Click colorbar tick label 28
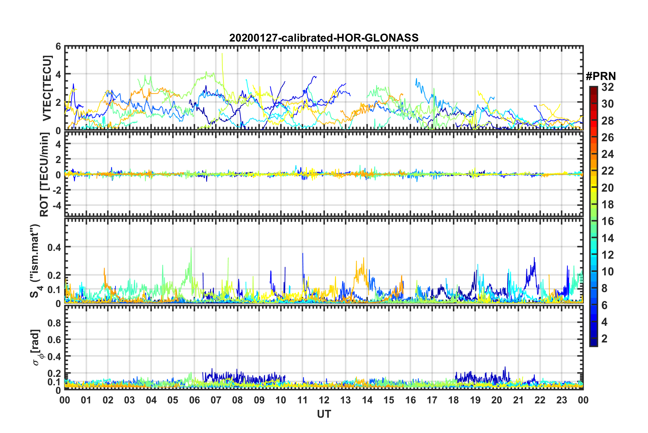 click(607, 121)
